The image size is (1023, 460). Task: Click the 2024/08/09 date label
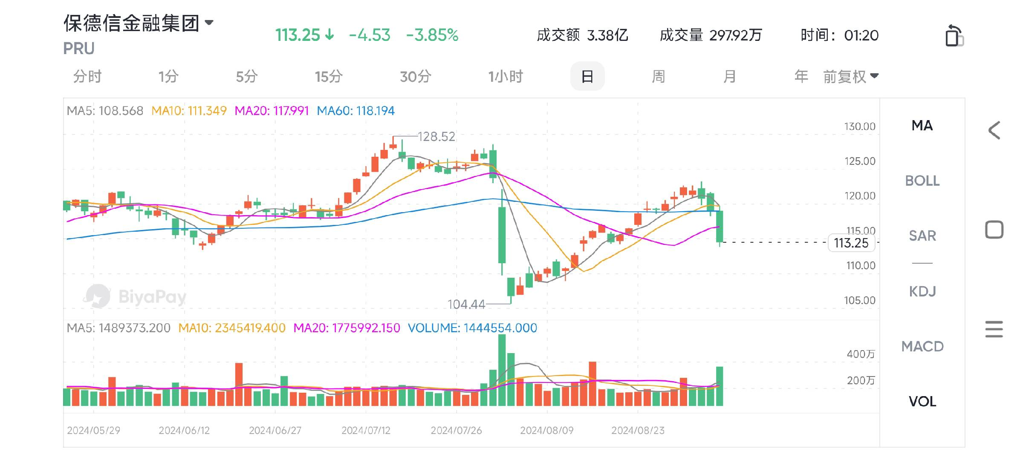547,430
